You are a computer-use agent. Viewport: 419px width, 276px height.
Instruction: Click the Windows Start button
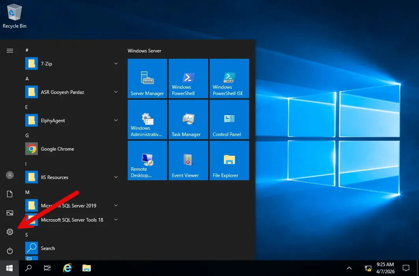tap(9, 268)
